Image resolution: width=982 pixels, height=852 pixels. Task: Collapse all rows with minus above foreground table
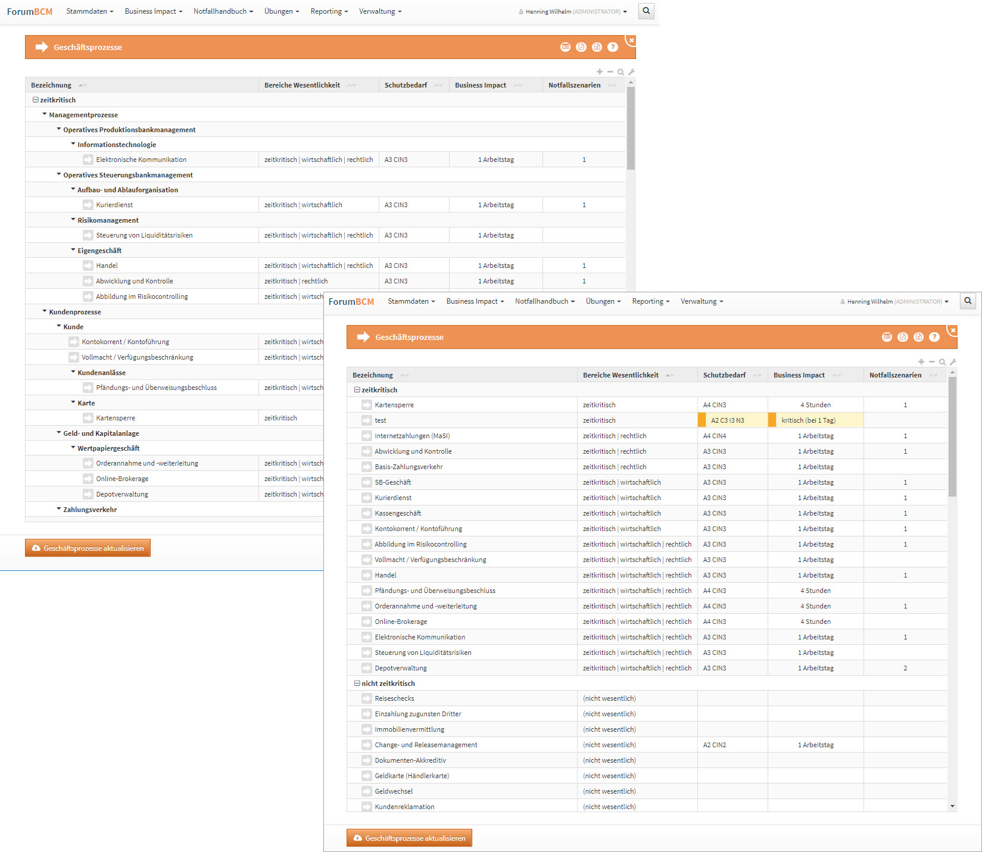[x=932, y=362]
